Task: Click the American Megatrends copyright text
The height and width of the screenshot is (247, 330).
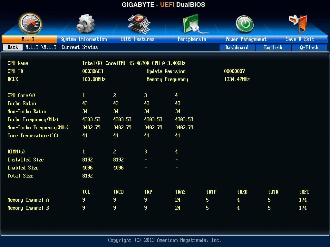Action: click(x=165, y=240)
